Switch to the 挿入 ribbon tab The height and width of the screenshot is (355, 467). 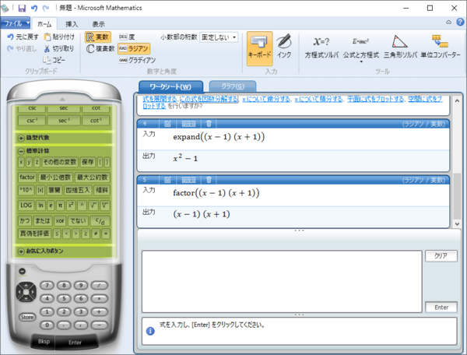pyautogui.click(x=72, y=24)
